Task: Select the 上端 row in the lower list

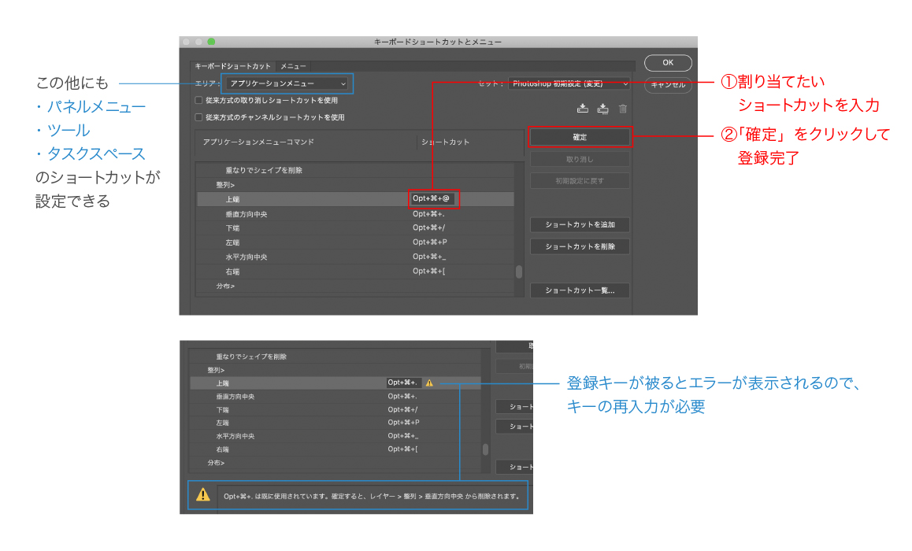Action: [x=336, y=383]
